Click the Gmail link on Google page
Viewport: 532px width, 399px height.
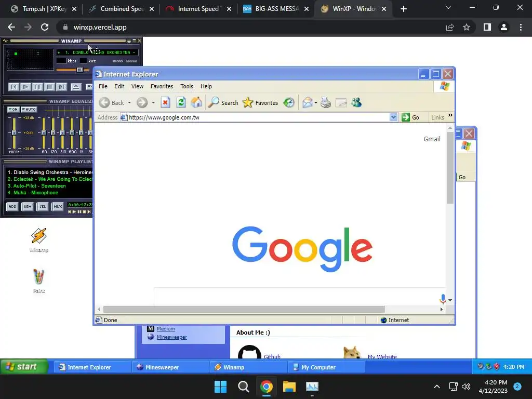coord(432,139)
